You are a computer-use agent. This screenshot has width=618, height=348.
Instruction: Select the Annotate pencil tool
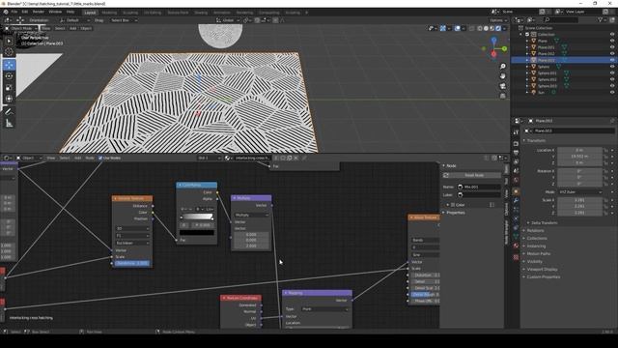coord(9,112)
